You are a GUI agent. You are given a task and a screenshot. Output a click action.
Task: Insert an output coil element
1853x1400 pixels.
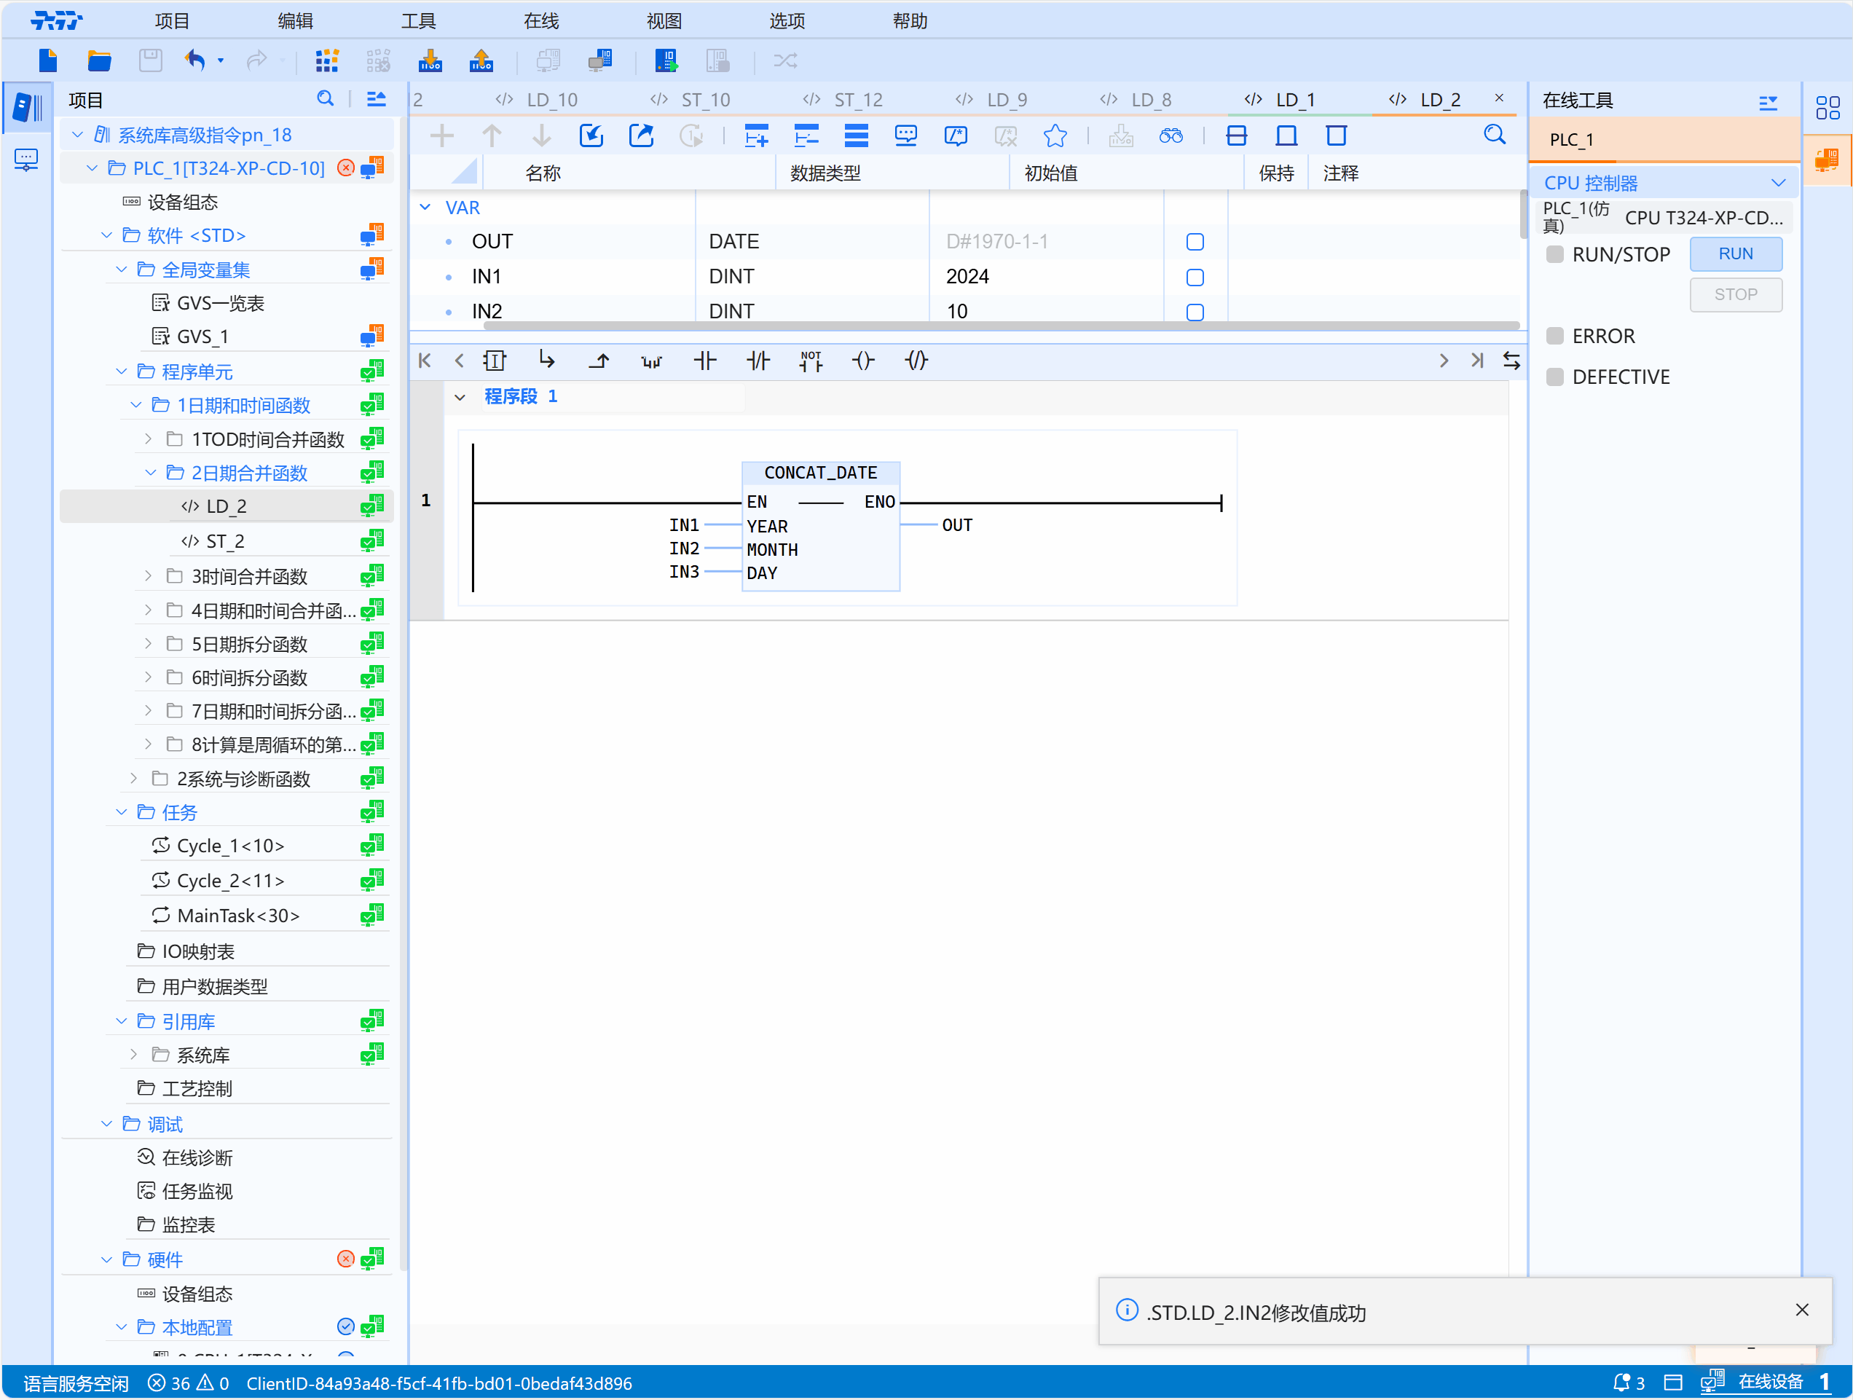click(863, 361)
